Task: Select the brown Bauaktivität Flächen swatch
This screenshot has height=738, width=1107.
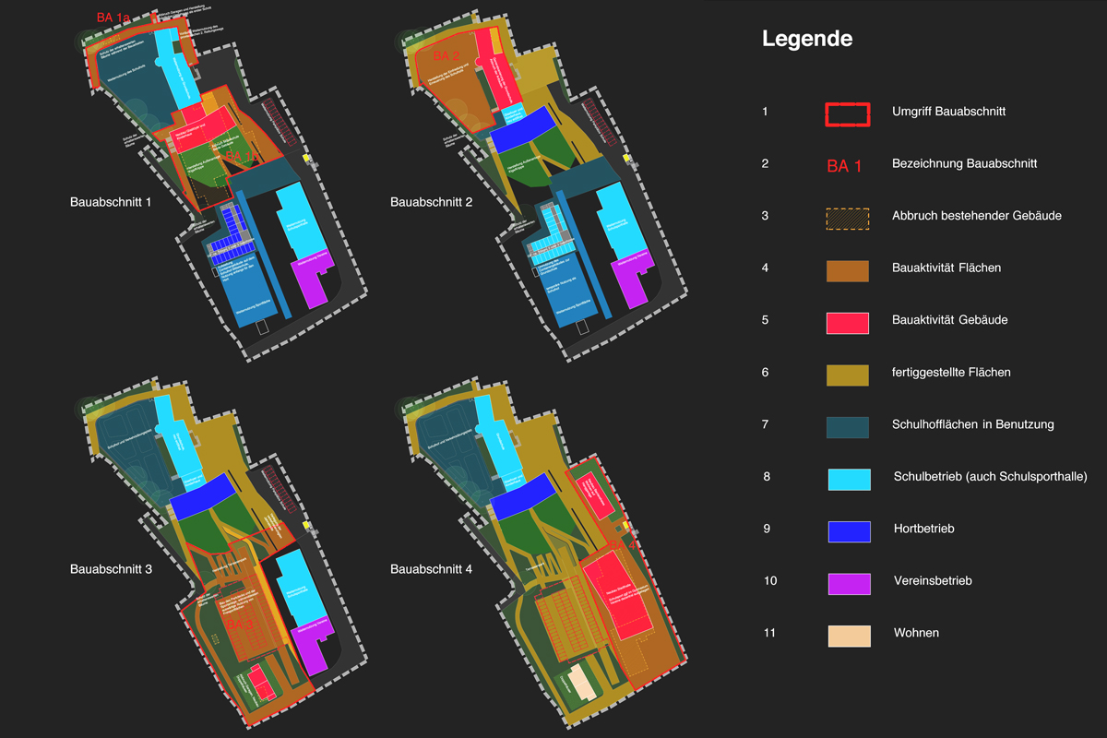Action: pos(847,270)
